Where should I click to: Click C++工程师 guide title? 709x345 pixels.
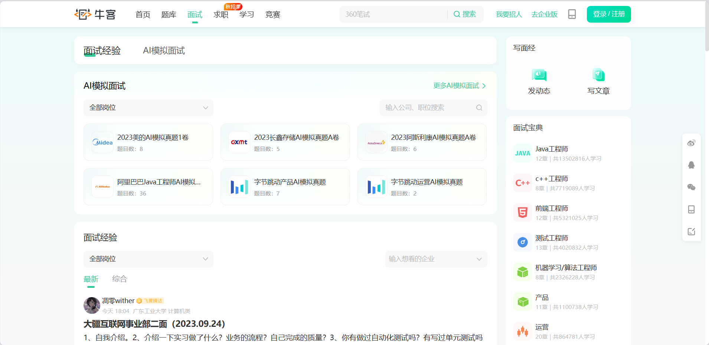click(552, 178)
